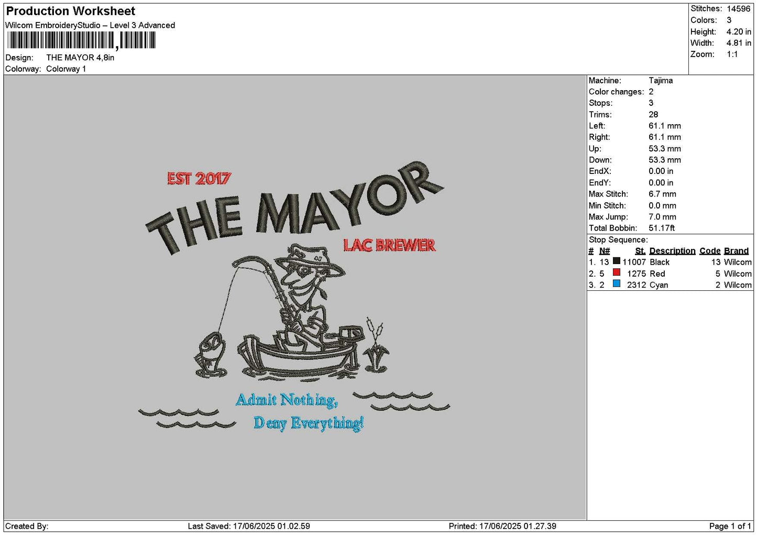
Task: Click the Height value 4.20 in
Action: (x=739, y=31)
